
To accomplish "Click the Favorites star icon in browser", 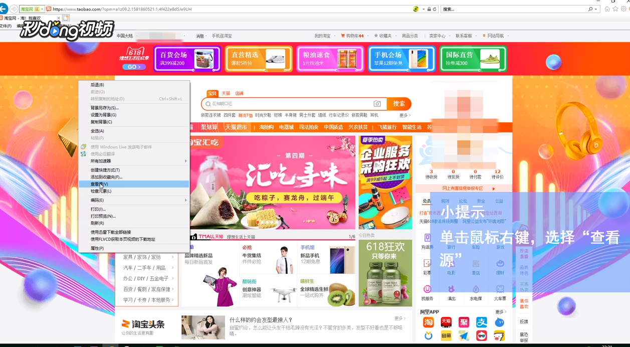I will click(615, 9).
